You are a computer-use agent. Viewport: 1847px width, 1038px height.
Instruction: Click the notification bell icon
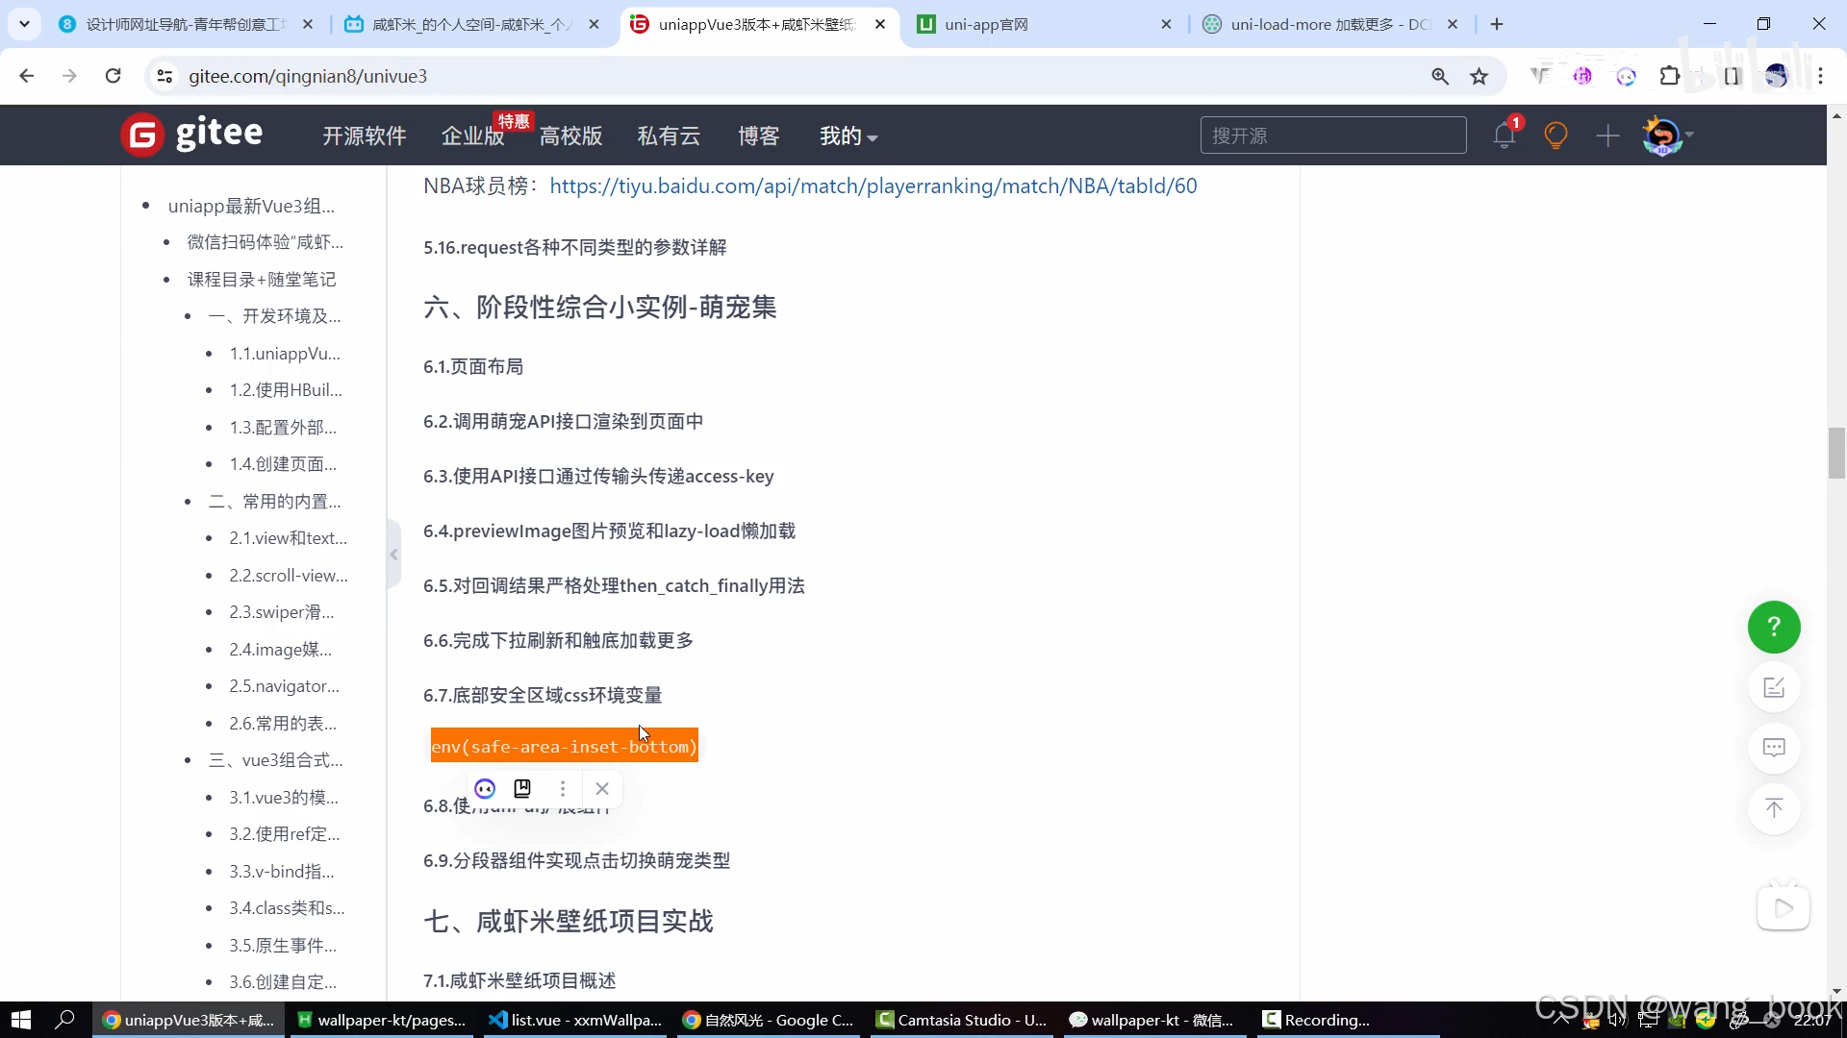1505,136
